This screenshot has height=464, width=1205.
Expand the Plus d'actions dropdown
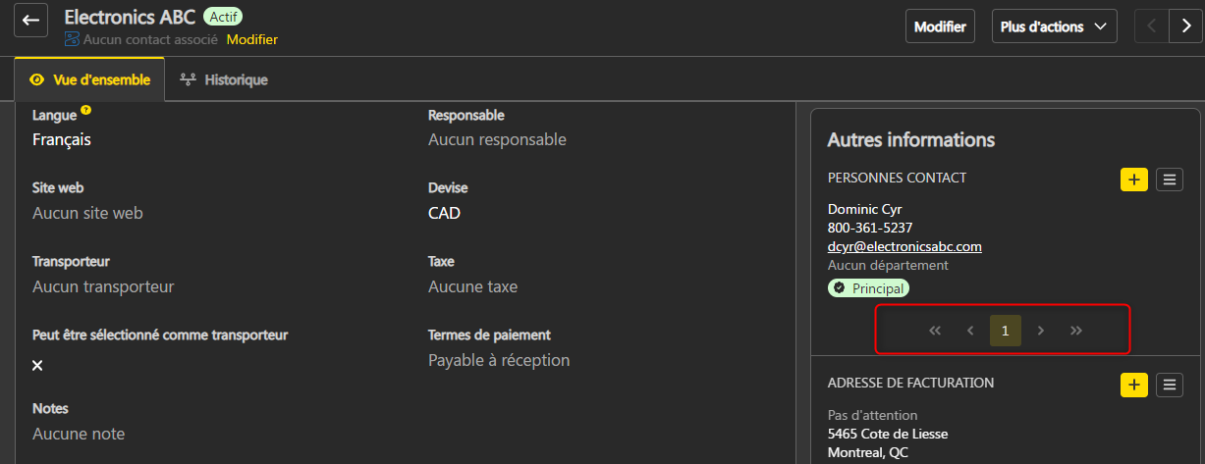tap(1054, 26)
